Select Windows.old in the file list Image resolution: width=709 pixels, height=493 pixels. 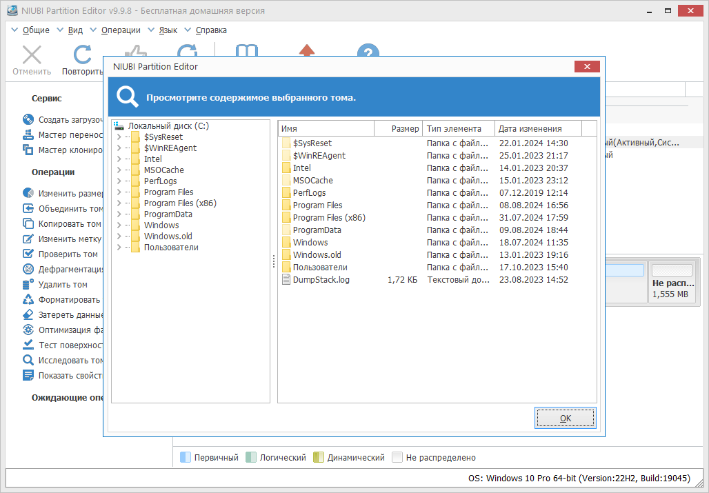point(317,255)
